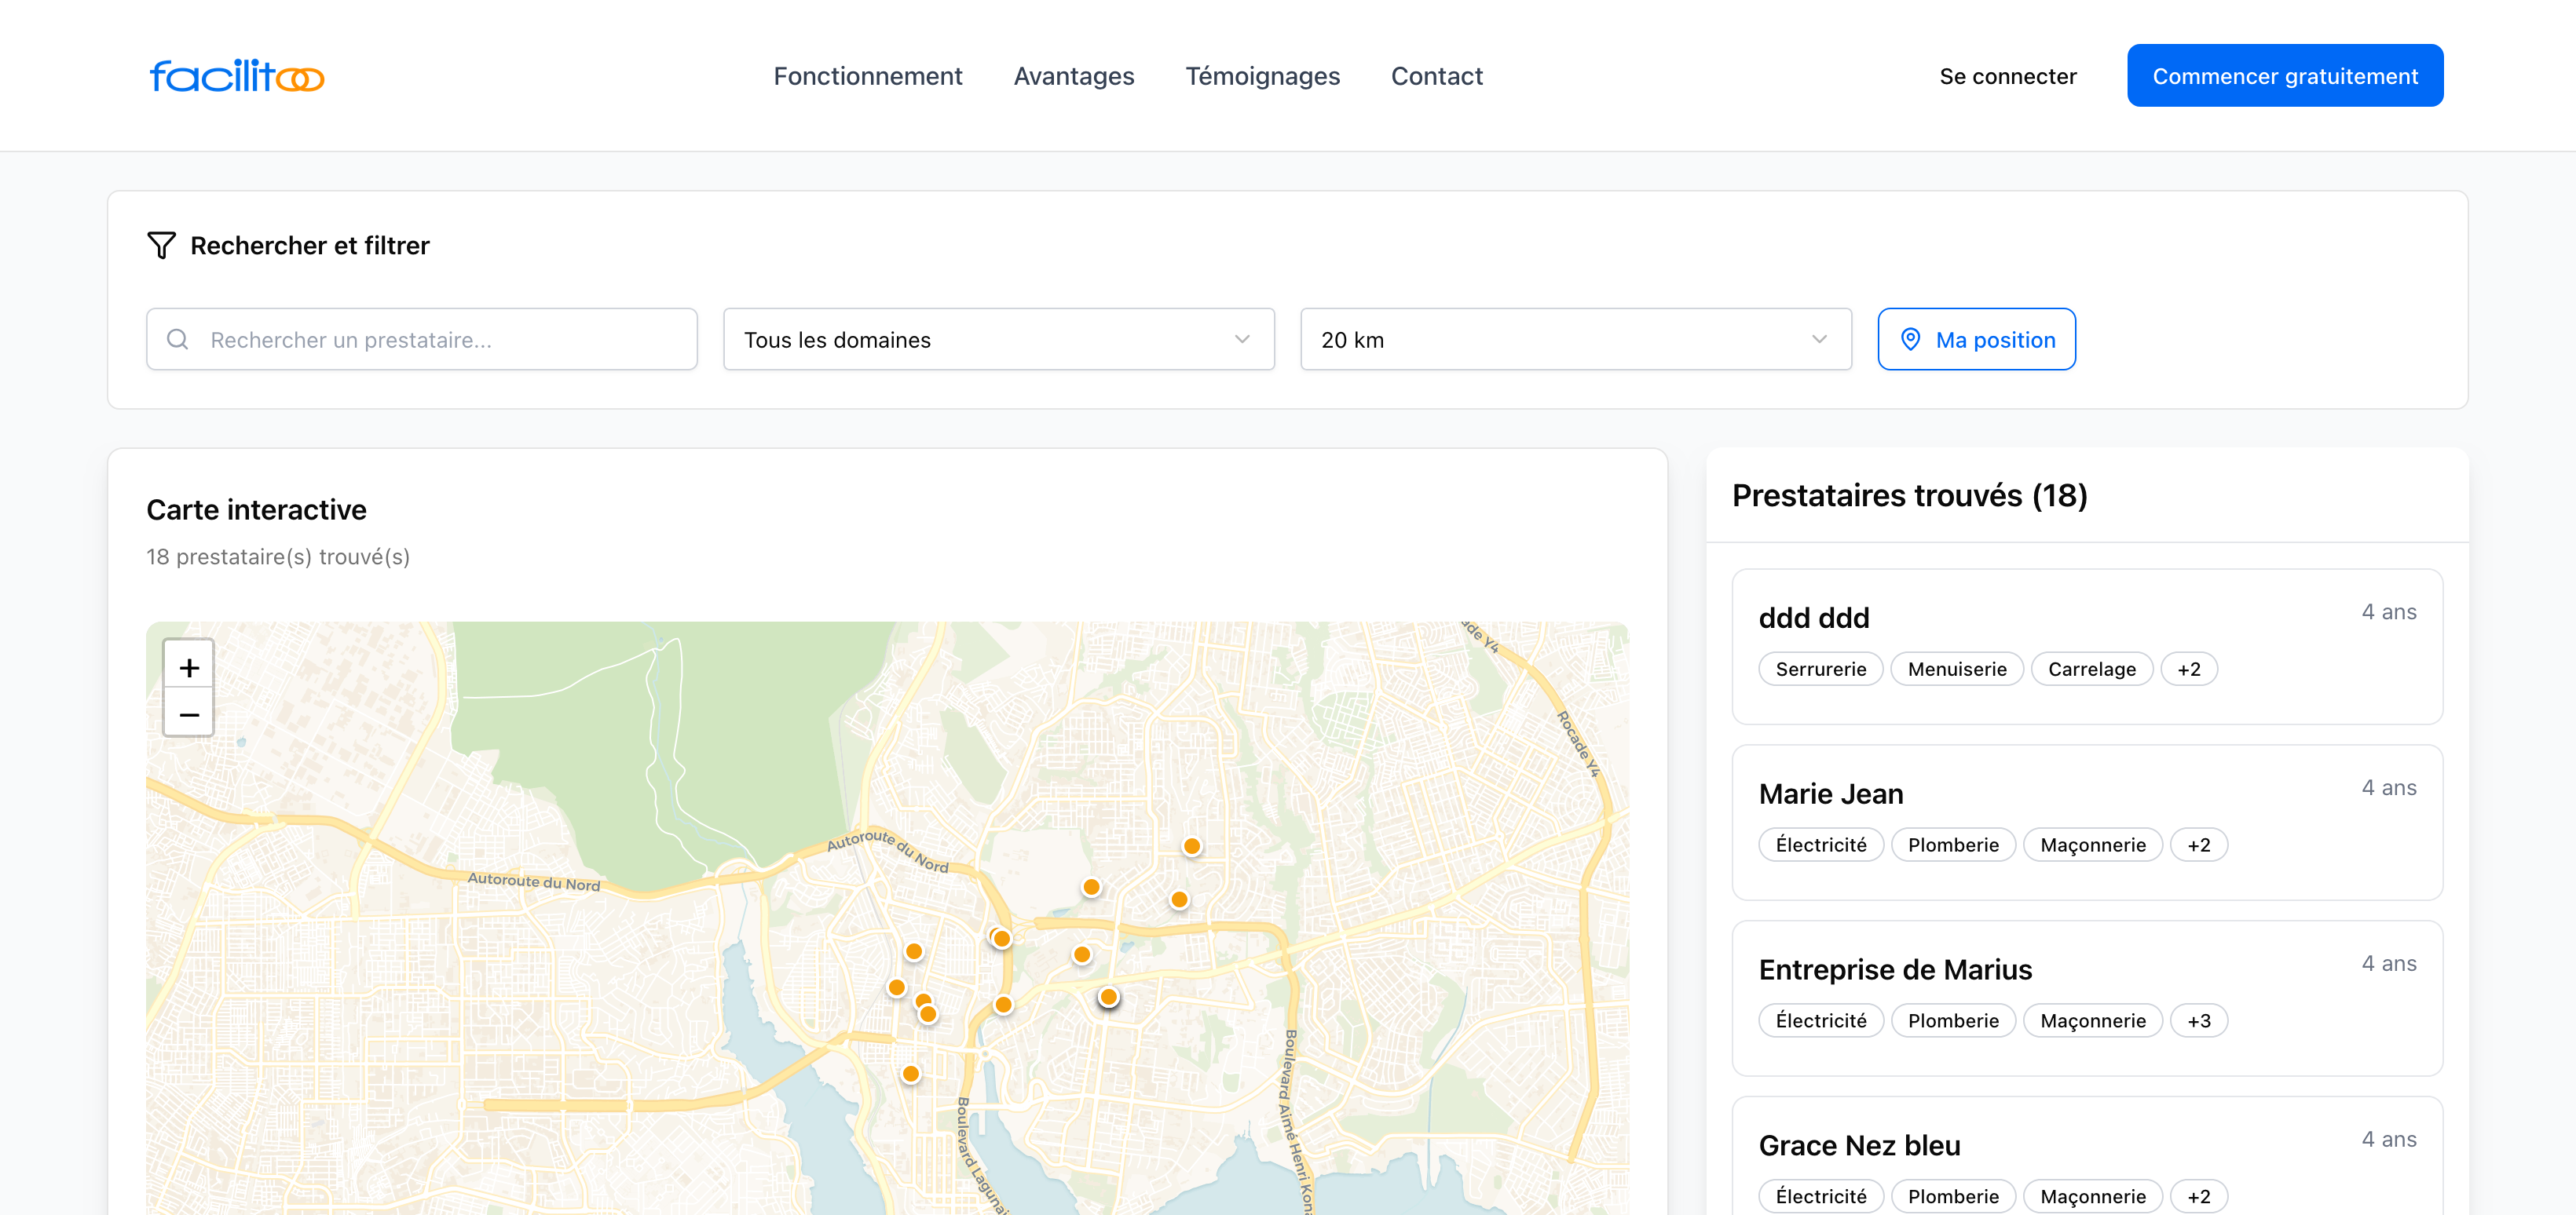
Task: Click the Serrurerie tag on ddd ddd
Action: point(1820,670)
